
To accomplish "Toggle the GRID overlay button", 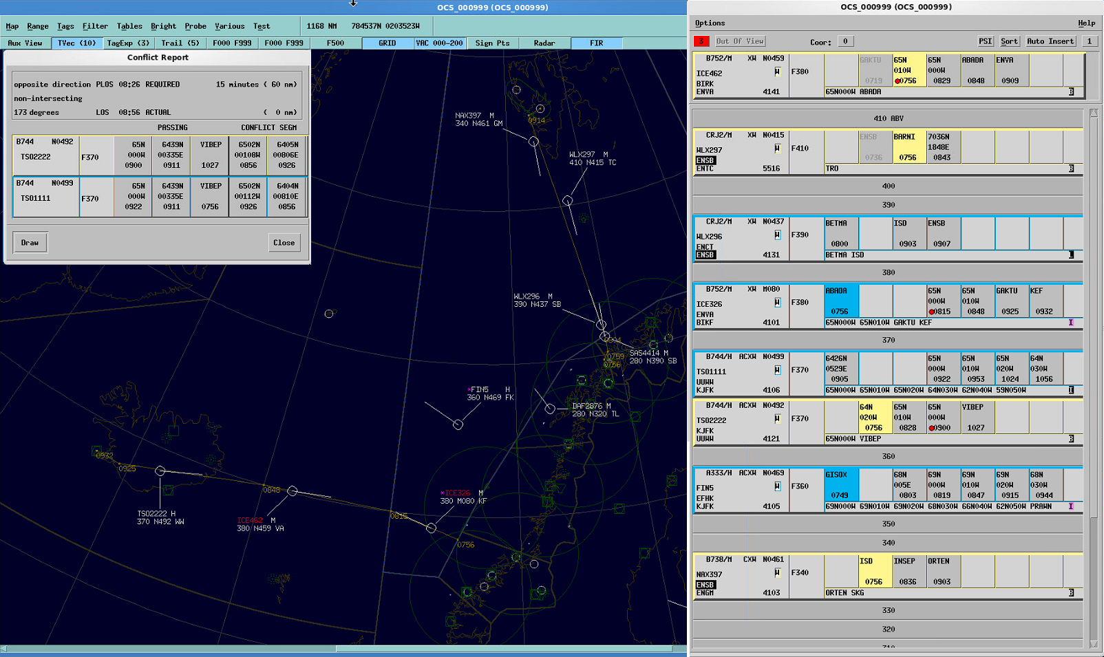I will (388, 43).
